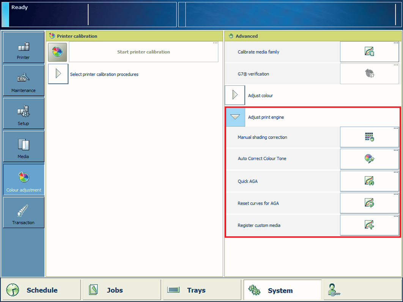Go to the Trays tab
403x302 pixels.
coord(202,290)
